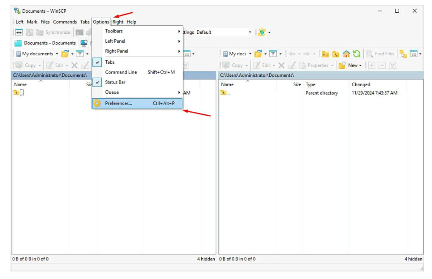Viewport: 432px width, 279px height.
Task: Click the right panel view style icon
Action: tap(413, 54)
